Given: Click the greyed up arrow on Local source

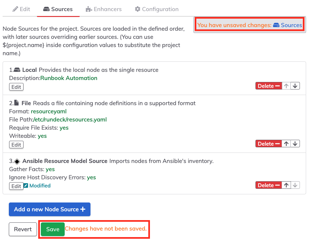Looking at the screenshot, I should [286, 86].
